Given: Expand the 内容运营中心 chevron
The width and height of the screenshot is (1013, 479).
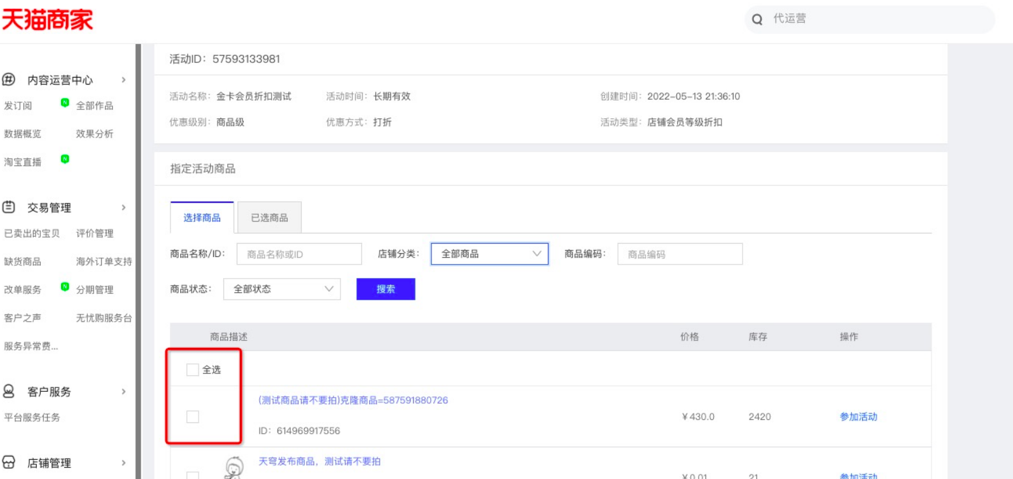Looking at the screenshot, I should tap(123, 80).
